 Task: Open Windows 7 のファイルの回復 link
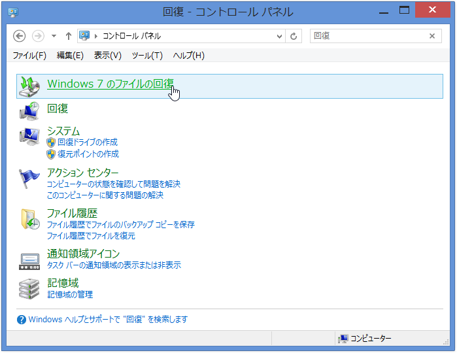pyautogui.click(x=110, y=84)
